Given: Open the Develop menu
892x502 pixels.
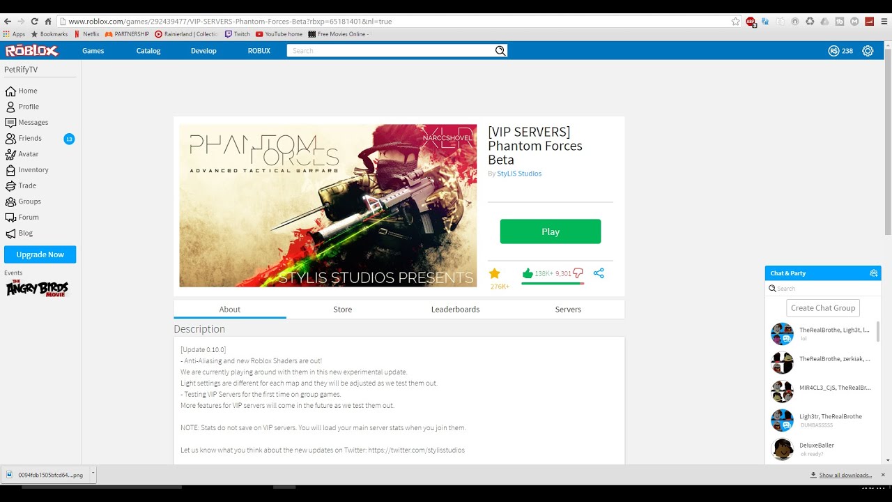Looking at the screenshot, I should pyautogui.click(x=203, y=51).
